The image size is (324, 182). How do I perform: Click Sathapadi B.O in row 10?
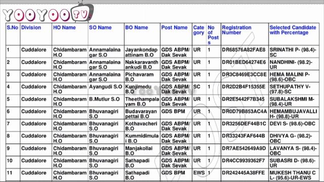click(137, 163)
